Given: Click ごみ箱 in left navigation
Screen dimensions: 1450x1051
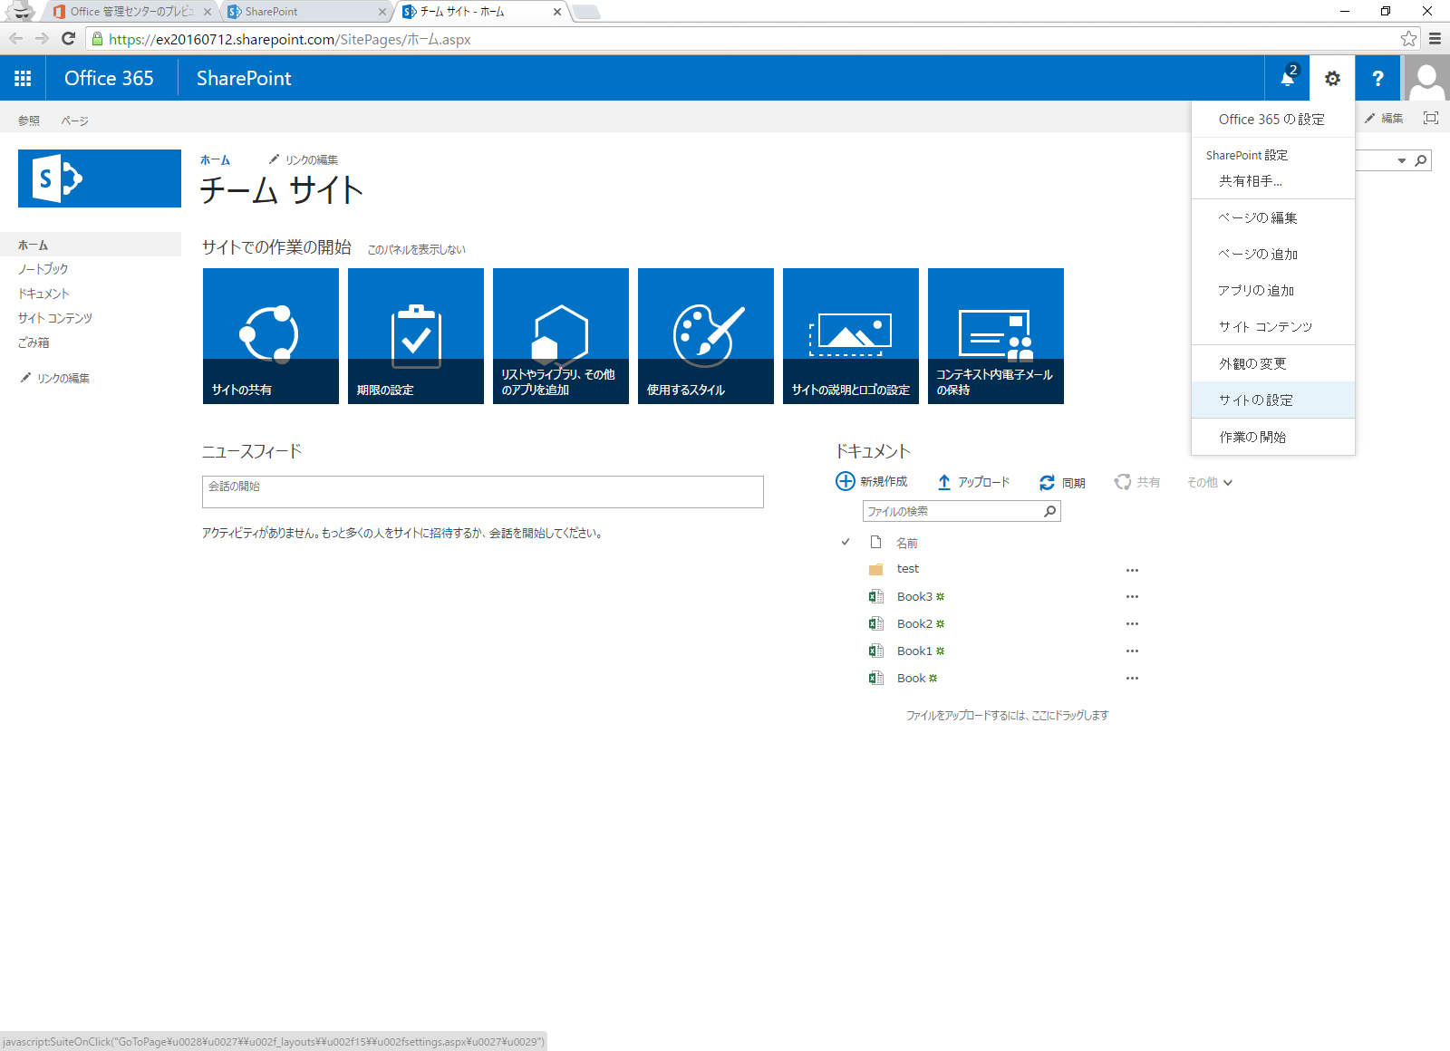Looking at the screenshot, I should pos(34,342).
